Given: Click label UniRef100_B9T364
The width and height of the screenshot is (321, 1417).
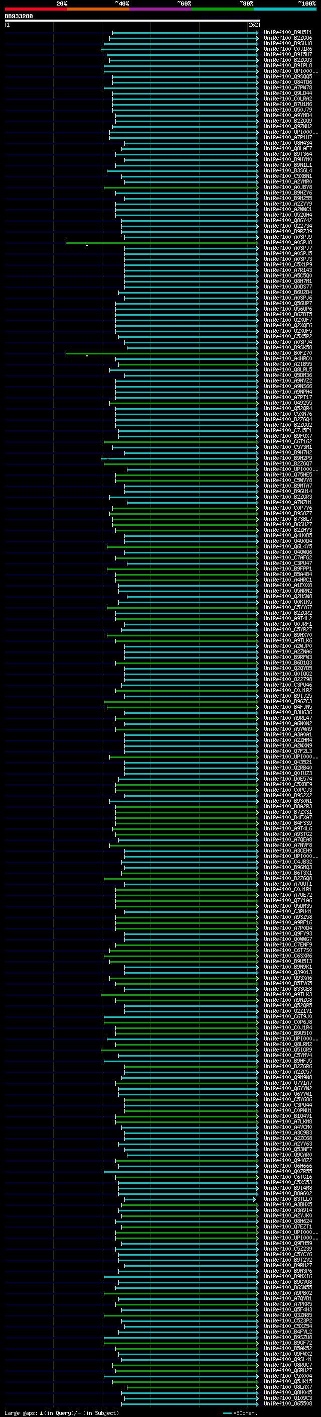Looking at the screenshot, I should 288,154.
